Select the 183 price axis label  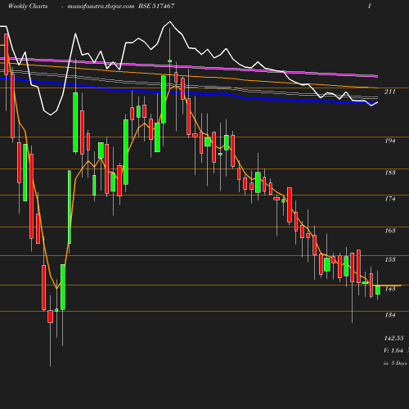point(390,173)
